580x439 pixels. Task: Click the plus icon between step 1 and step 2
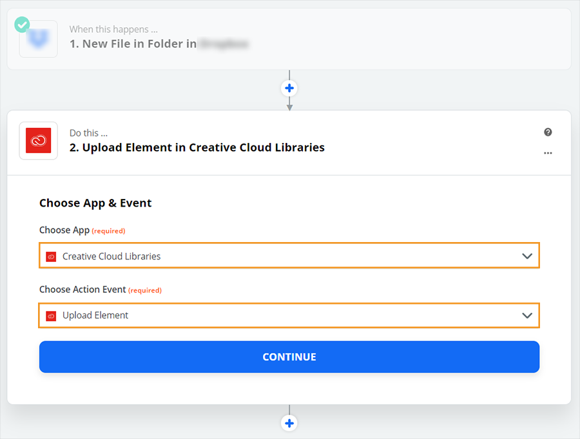[289, 88]
